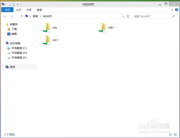
Task: Maximize the NEWIFI window
Action: click(166, 4)
